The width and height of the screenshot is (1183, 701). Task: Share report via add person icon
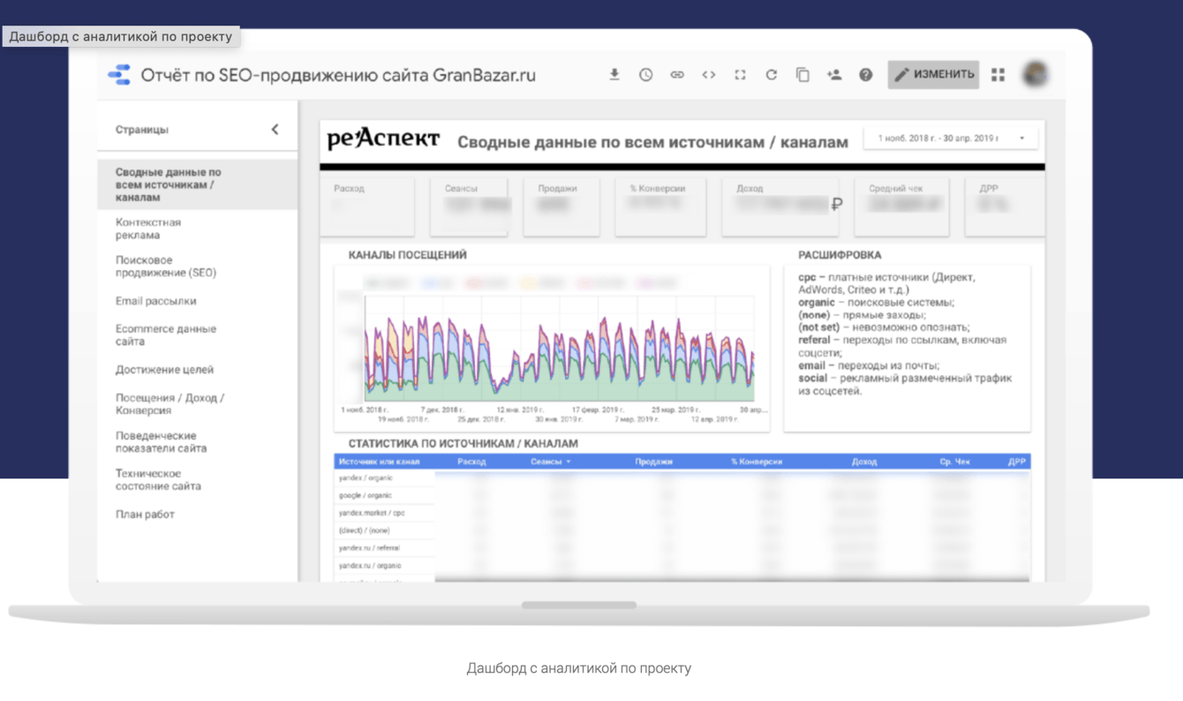coord(834,75)
